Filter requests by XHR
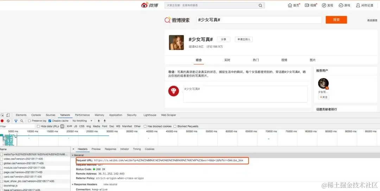 click(x=69, y=126)
